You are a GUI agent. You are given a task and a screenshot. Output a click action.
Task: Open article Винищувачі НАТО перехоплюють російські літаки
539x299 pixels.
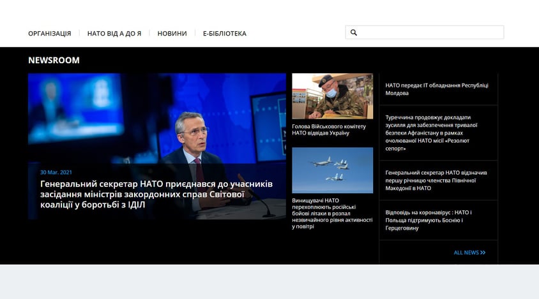[332, 213]
